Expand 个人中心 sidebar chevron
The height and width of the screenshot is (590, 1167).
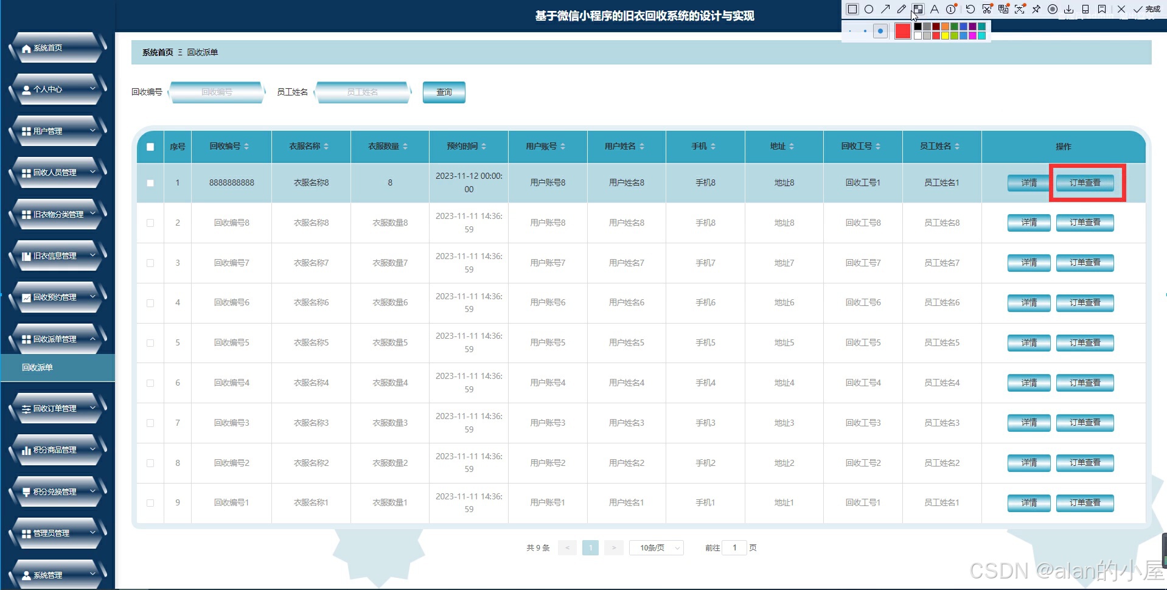[92, 89]
